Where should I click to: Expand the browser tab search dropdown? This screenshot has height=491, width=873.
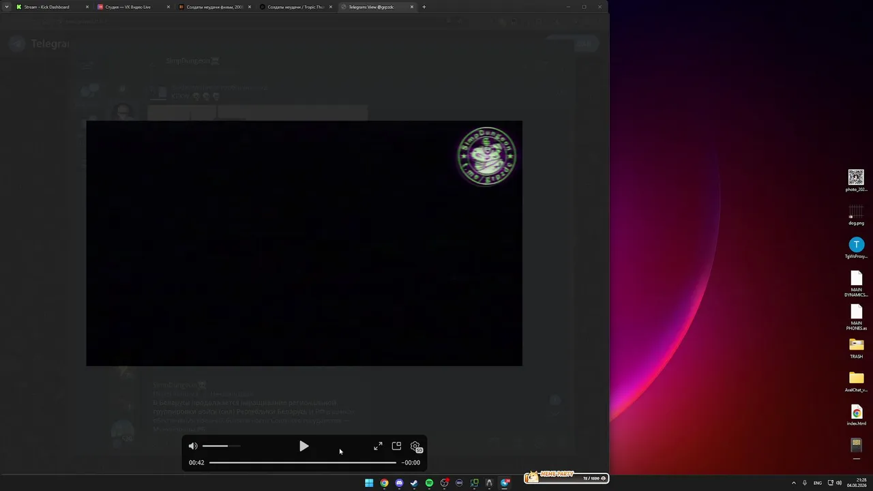point(7,7)
